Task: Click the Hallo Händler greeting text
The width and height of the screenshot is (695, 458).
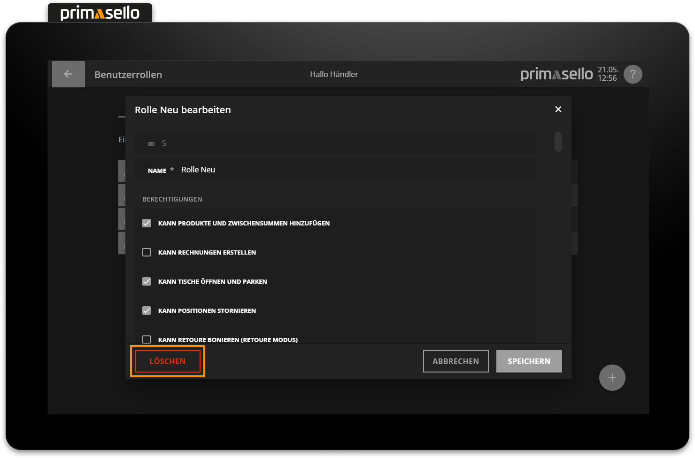Action: (334, 74)
